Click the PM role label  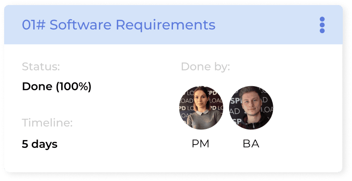click(x=201, y=144)
